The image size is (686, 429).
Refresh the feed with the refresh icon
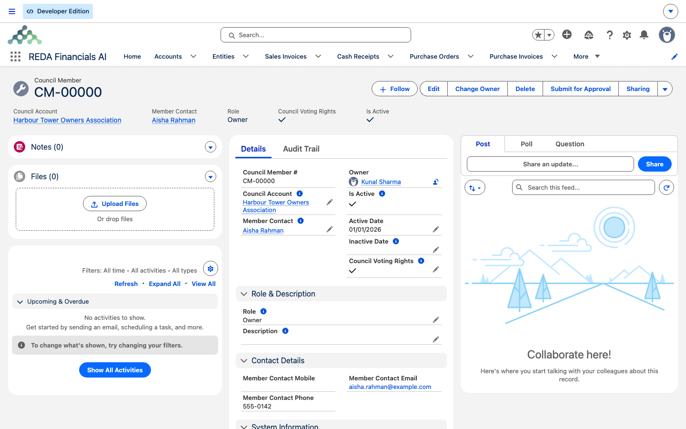666,188
